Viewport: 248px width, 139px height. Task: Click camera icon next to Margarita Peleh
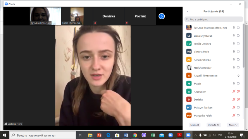239,115
